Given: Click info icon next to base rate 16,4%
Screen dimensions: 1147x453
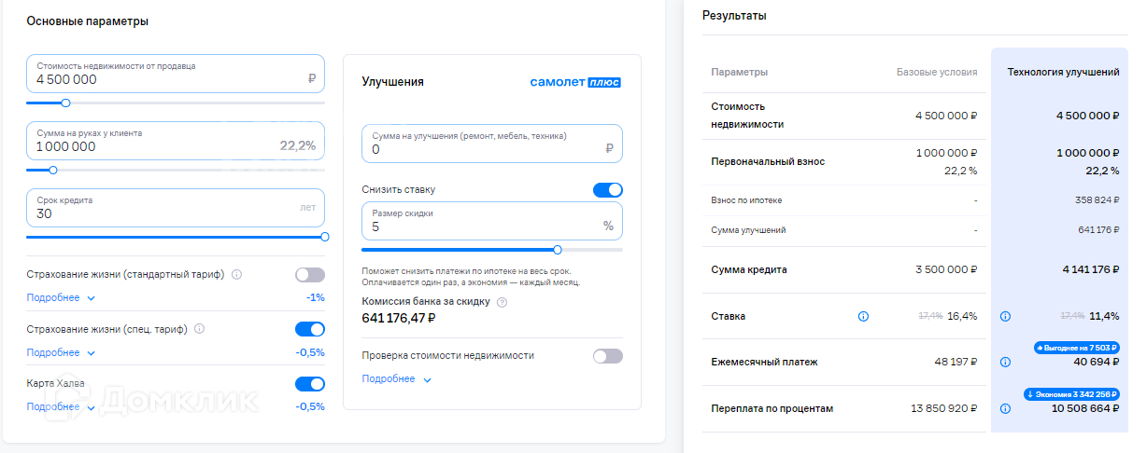Looking at the screenshot, I should tap(863, 316).
